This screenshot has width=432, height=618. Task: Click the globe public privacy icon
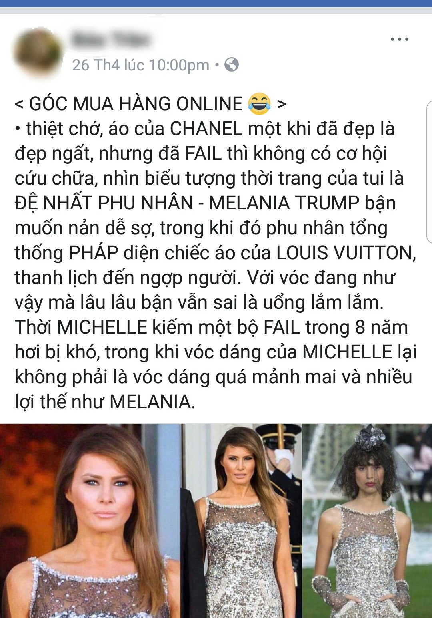click(231, 64)
